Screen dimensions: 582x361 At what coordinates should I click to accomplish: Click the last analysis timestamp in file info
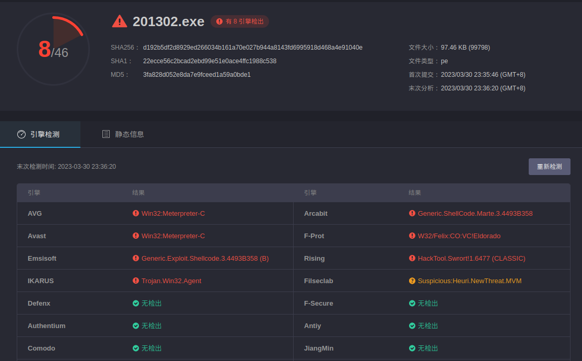pyautogui.click(x=483, y=88)
